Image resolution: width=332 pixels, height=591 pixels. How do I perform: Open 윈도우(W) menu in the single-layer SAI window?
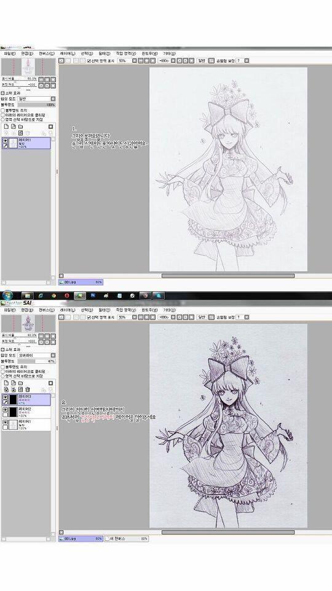pos(149,54)
